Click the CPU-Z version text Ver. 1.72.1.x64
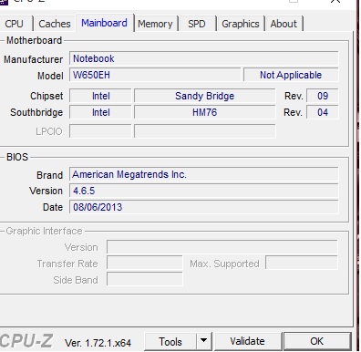Image resolution: width=361 pixels, height=352 pixels. pos(98,343)
